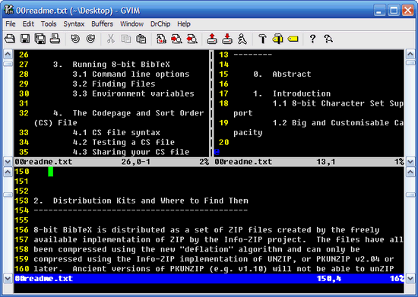Screen dimensions: 418x297
Task: Click the scrollbar thumb left of line 27
Action: [x=8, y=64]
